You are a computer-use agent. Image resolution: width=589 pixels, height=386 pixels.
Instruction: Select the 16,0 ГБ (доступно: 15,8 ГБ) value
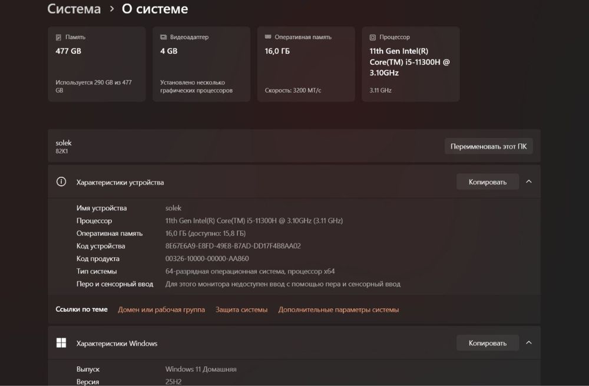pos(206,233)
